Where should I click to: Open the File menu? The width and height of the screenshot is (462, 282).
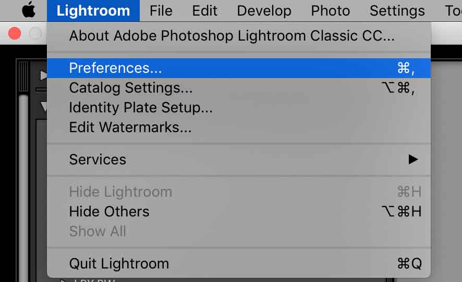[x=161, y=10]
